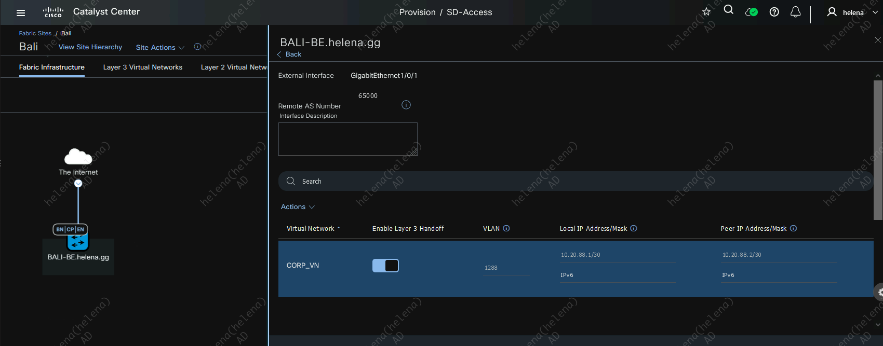Screen dimensions: 883x346
Task: Click the right panel vertical scrollbar
Action: coord(878,150)
